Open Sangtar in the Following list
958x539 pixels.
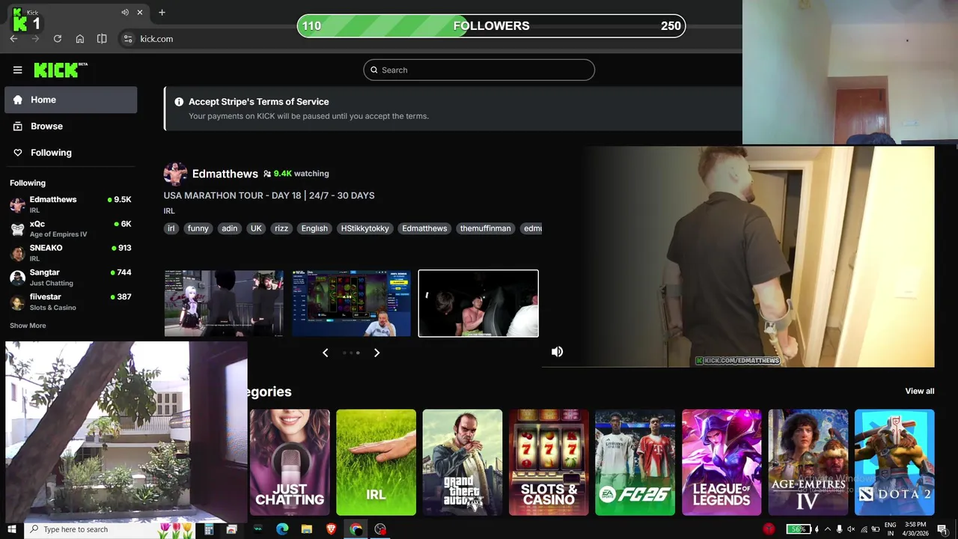70,278
